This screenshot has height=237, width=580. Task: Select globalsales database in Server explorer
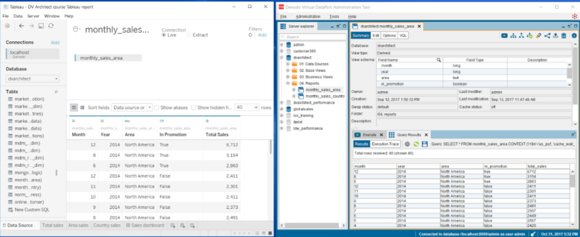tap(302, 109)
